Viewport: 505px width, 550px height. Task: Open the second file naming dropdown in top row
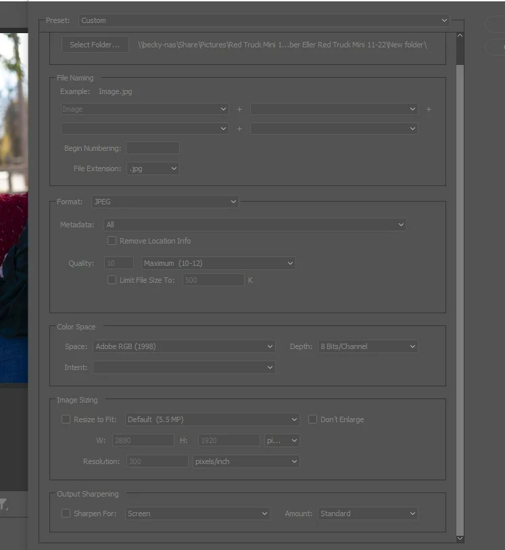click(x=334, y=109)
